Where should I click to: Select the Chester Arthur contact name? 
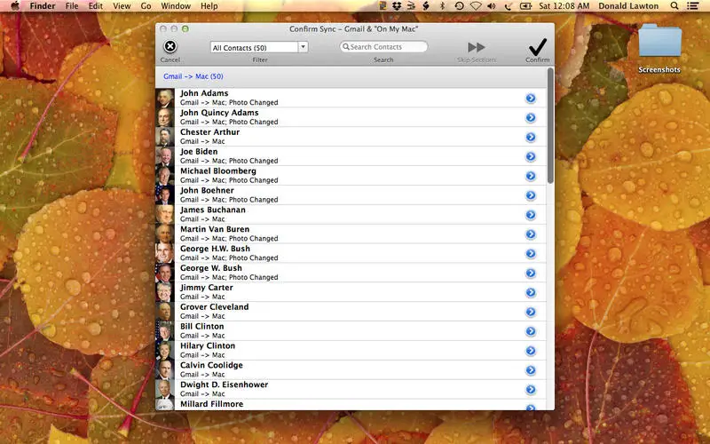[x=209, y=132]
